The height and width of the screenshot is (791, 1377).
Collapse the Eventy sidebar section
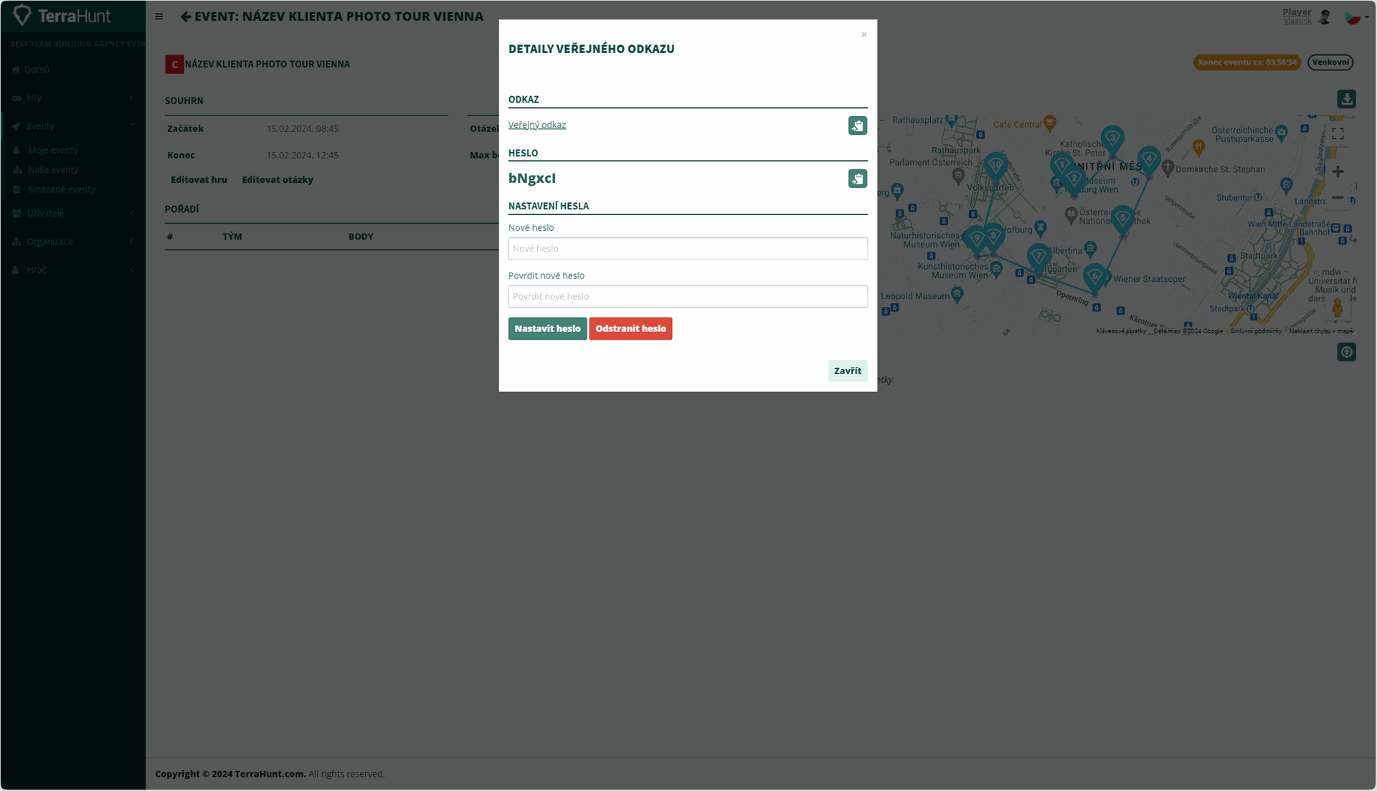pyautogui.click(x=72, y=126)
